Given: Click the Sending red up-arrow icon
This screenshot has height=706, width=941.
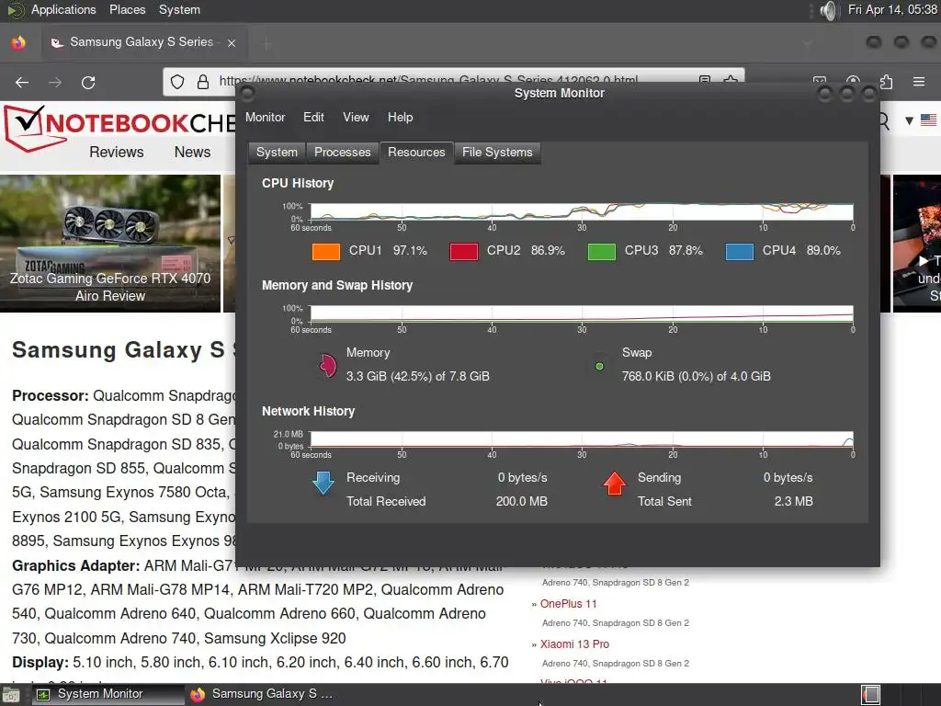Looking at the screenshot, I should [615, 484].
